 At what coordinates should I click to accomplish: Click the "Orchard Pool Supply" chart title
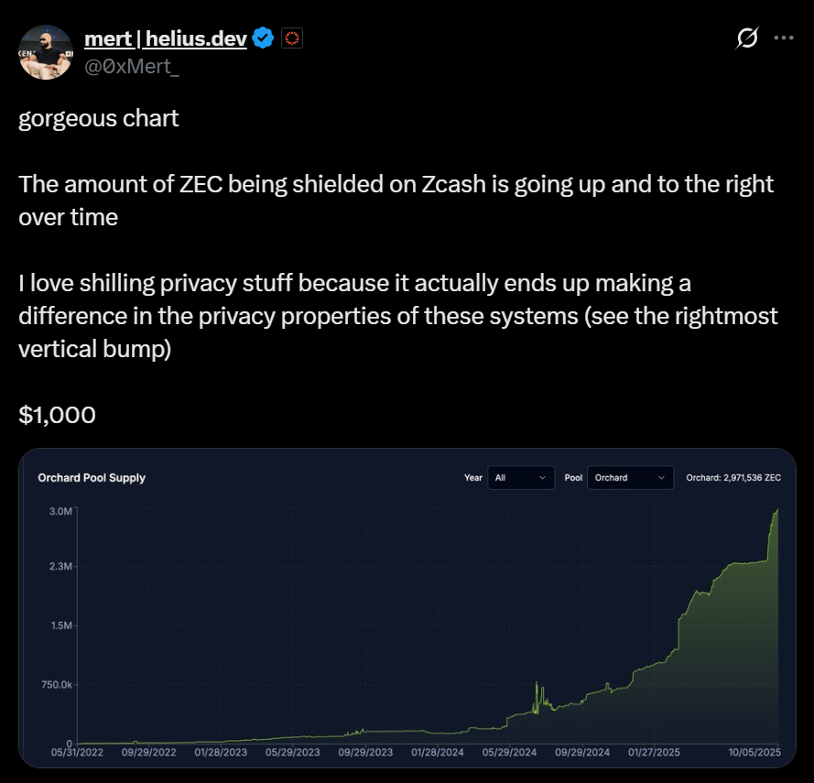(92, 478)
